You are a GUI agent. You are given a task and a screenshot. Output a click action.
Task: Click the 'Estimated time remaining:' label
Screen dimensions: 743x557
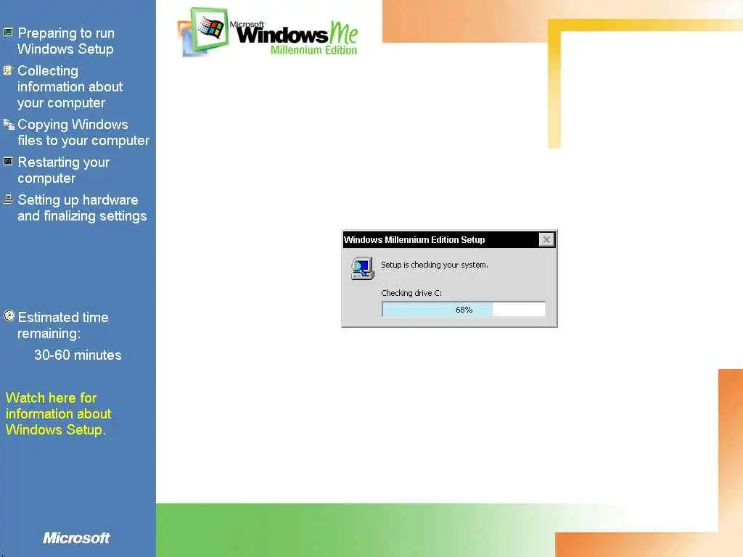[63, 326]
